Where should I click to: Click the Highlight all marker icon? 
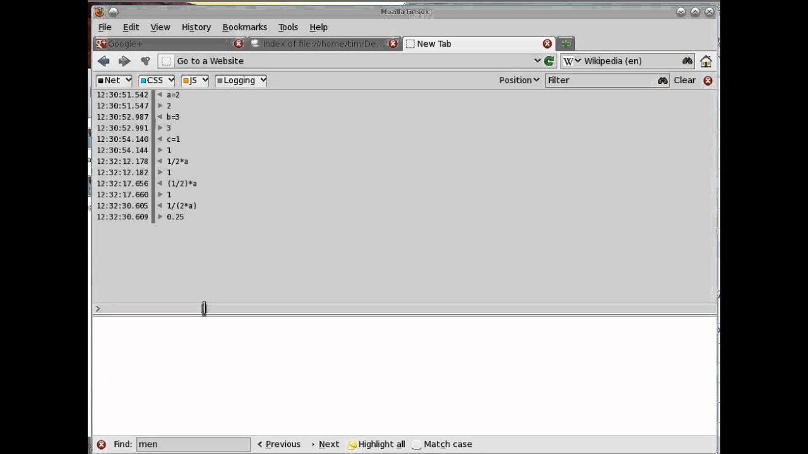coord(352,445)
